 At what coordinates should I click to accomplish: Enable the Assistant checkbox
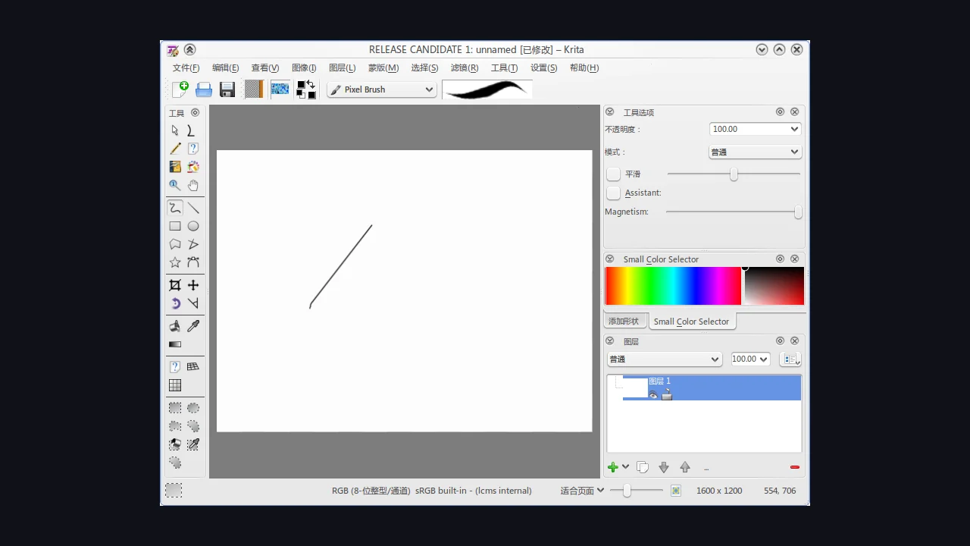[614, 193]
